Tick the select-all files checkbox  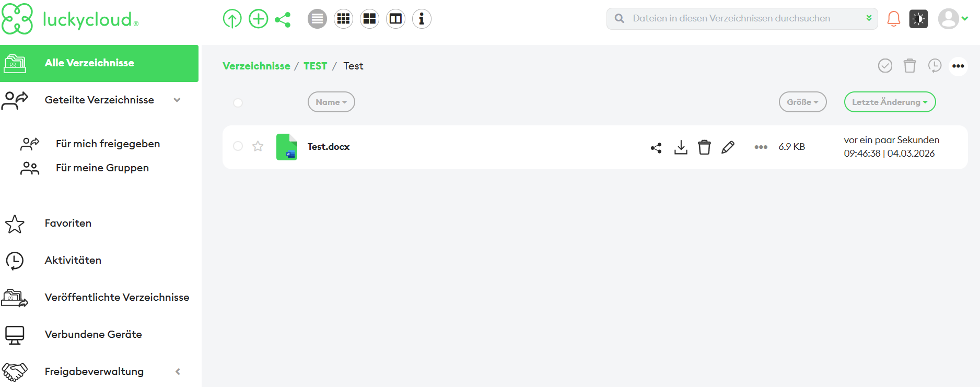[238, 102]
